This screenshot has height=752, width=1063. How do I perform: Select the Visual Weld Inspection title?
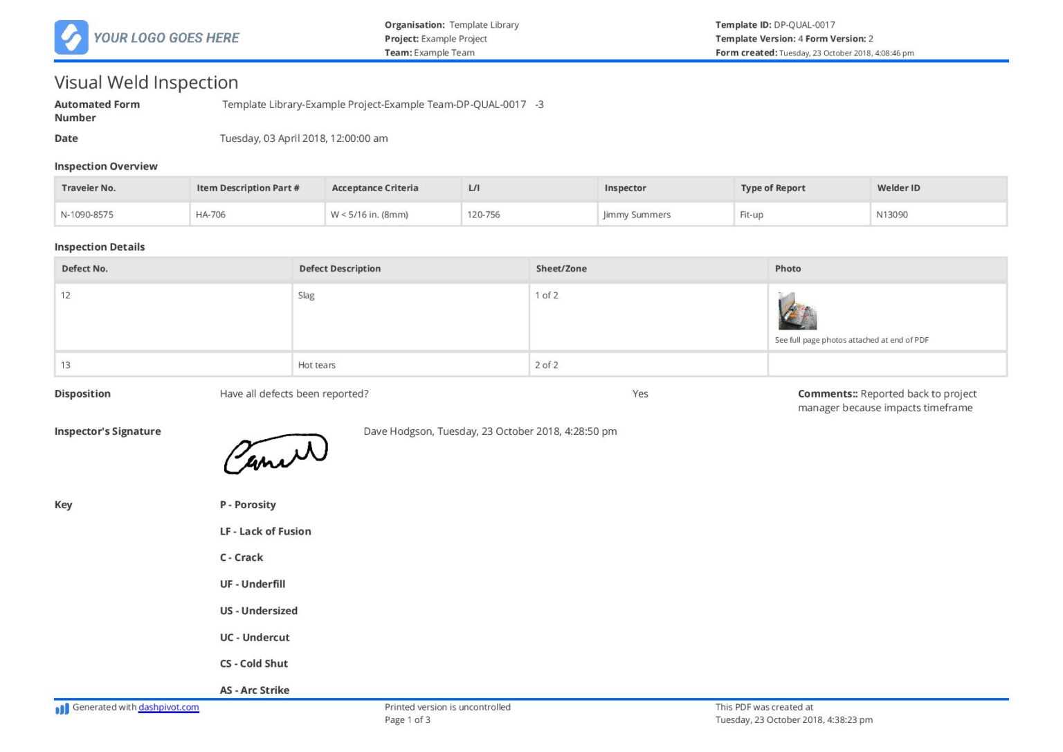146,82
